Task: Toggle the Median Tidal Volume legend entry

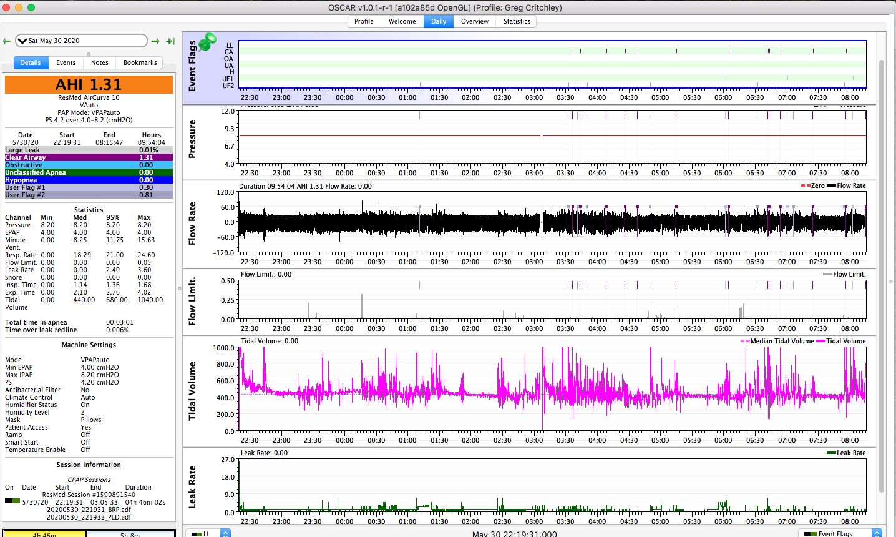Action: (x=777, y=341)
